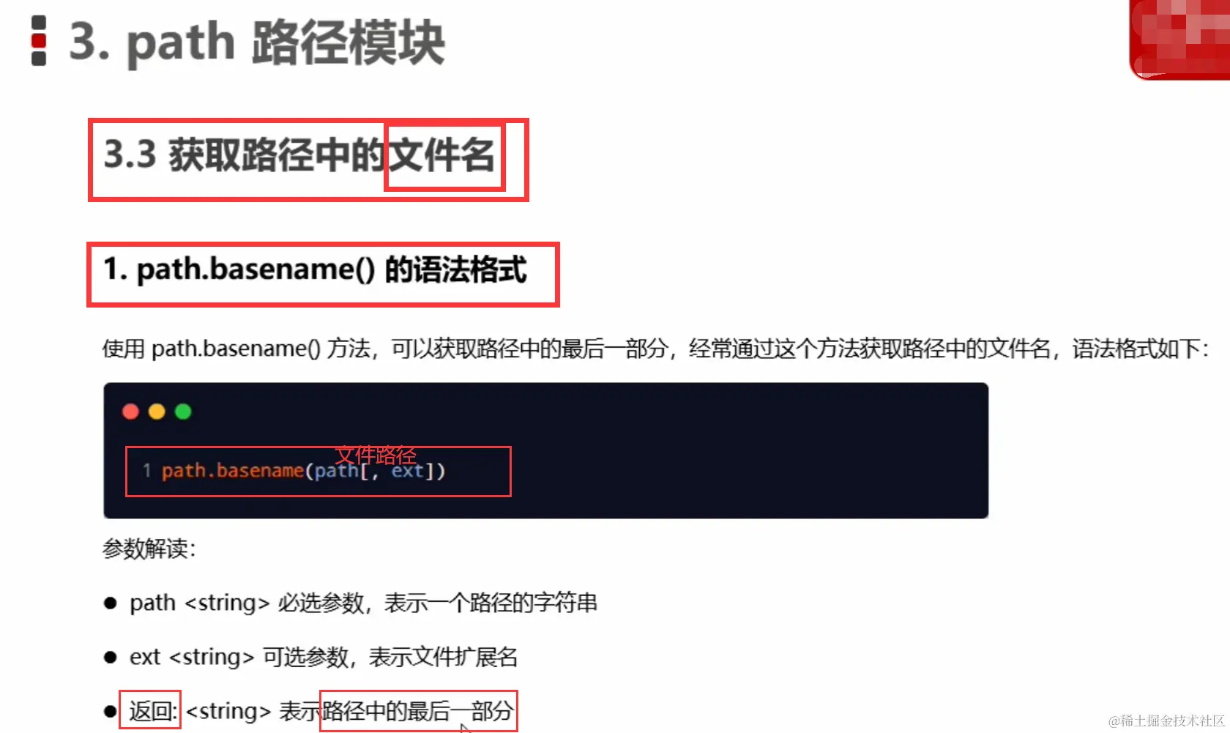Image resolution: width=1230 pixels, height=733 pixels.
Task: Click the yellow dot in code window
Action: [157, 412]
